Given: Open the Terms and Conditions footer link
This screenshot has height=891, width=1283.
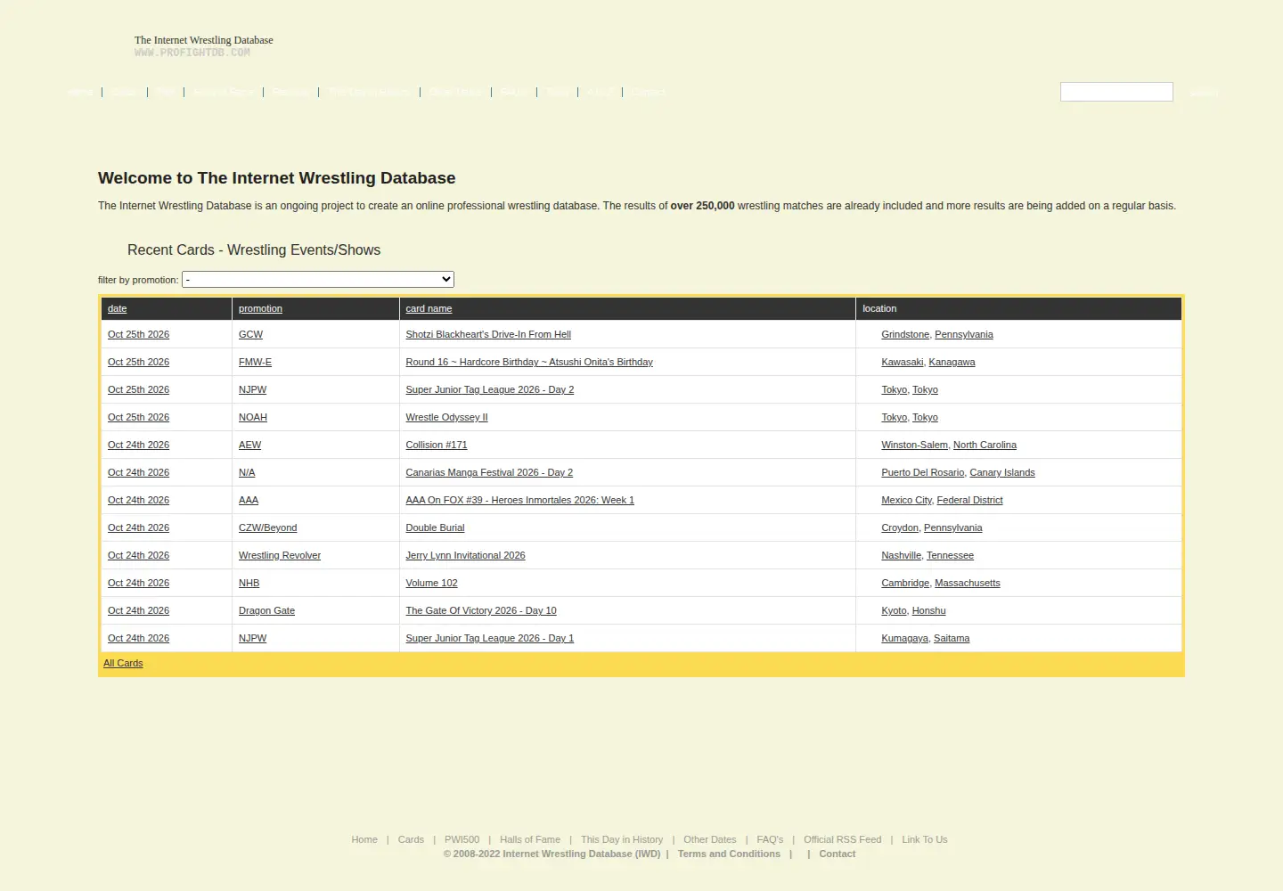Looking at the screenshot, I should click(729, 854).
